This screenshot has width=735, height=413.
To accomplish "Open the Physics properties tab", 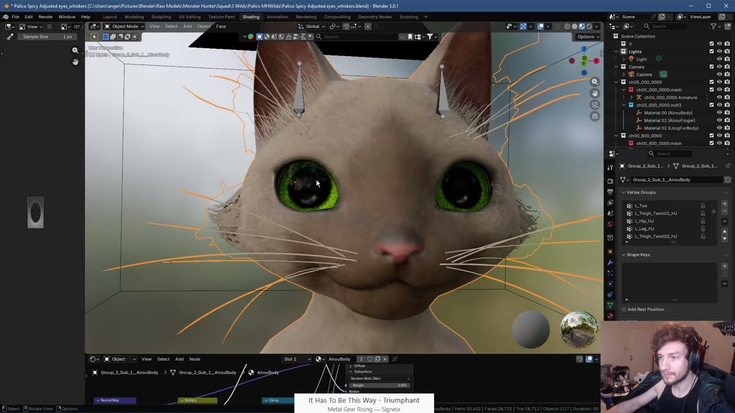I will 610,284.
